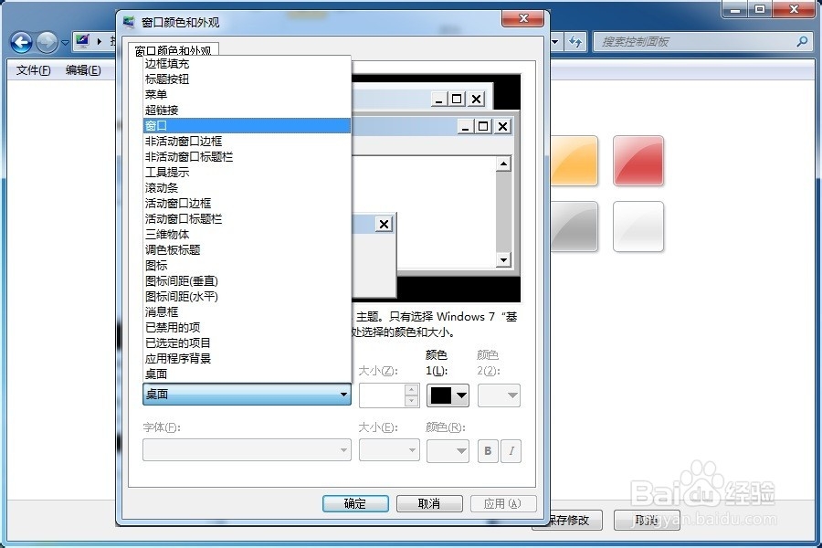The image size is (822, 548).
Task: Open the 字体(F) font dropdown
Action: click(245, 449)
